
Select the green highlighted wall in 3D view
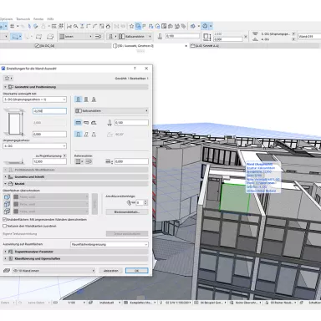[234, 197]
